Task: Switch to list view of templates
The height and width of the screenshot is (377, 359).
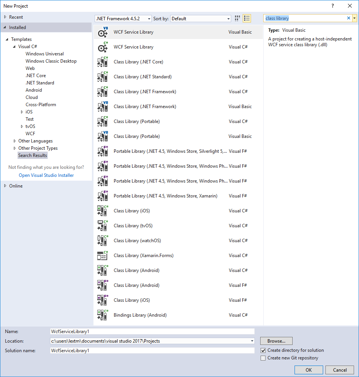Action: point(246,18)
